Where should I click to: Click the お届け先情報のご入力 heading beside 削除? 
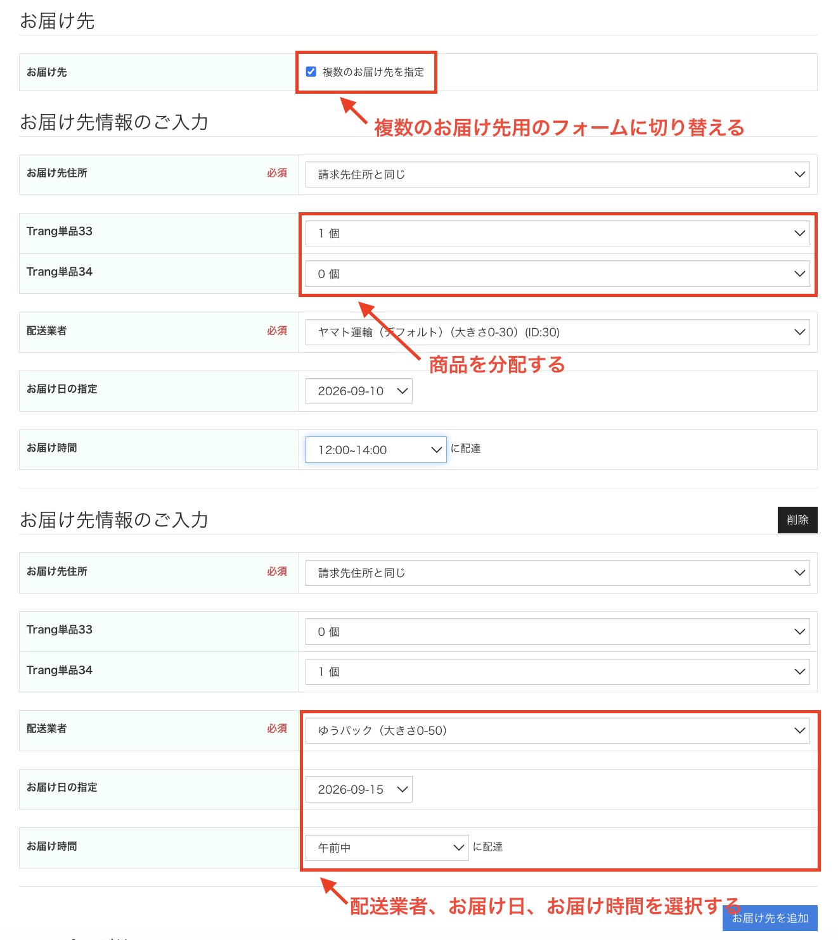click(114, 520)
